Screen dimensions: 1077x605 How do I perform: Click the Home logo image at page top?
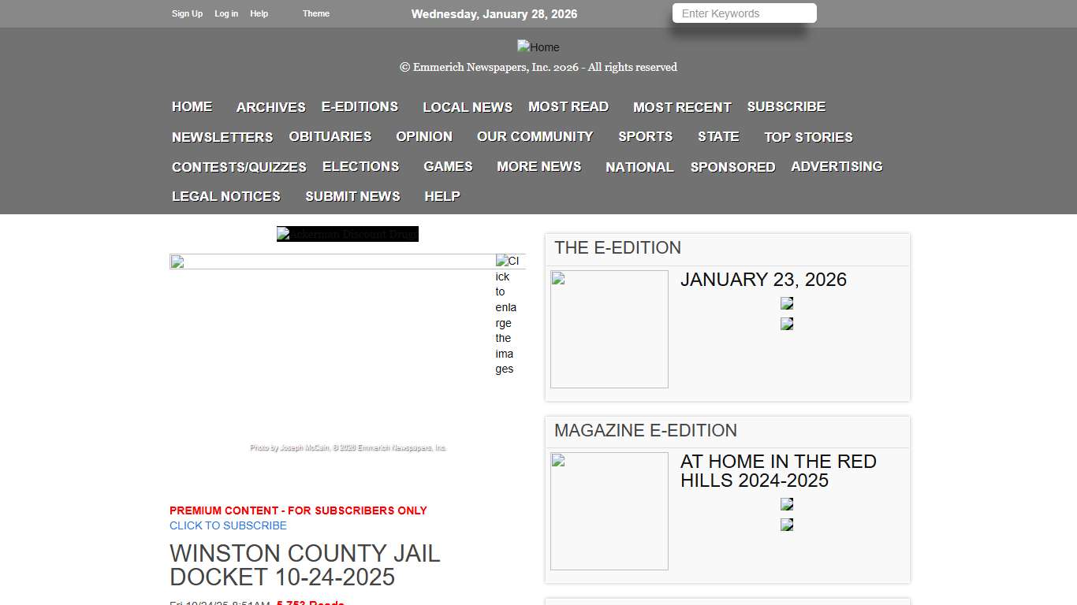point(538,47)
